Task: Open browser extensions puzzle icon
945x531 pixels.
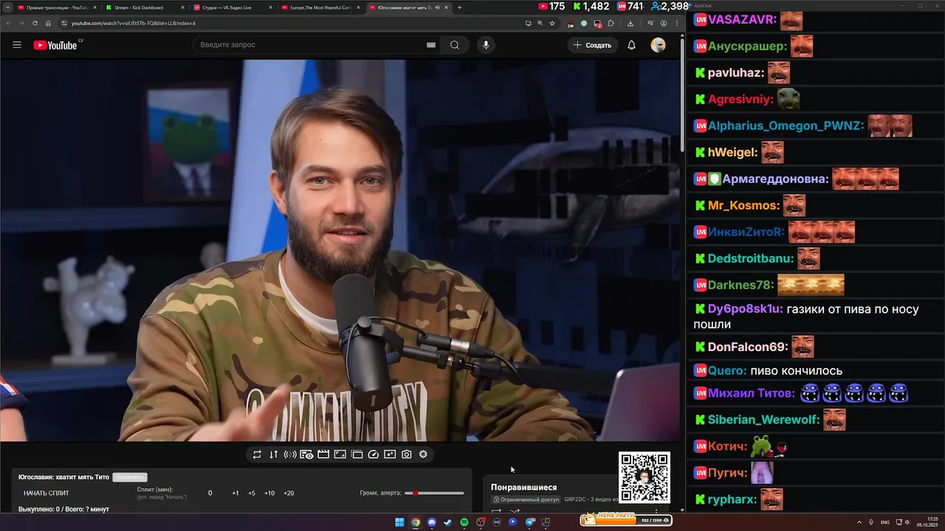Action: click(611, 23)
